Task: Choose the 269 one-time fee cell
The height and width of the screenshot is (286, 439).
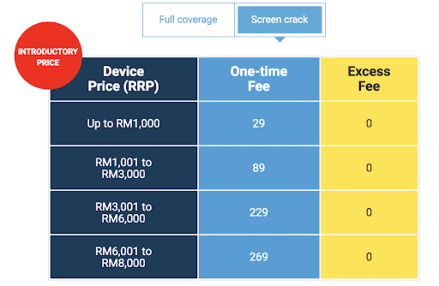Action: tap(259, 257)
